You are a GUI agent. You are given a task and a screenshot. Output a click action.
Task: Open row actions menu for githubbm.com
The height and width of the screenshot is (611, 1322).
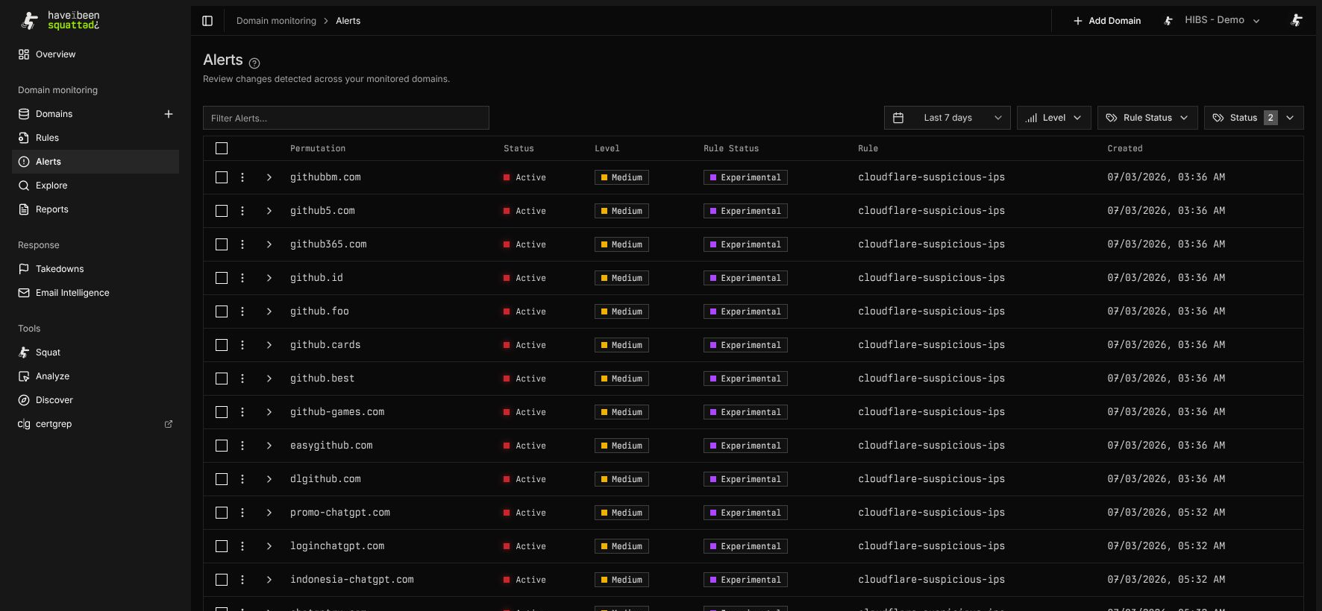point(242,177)
